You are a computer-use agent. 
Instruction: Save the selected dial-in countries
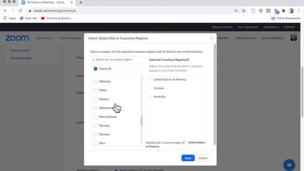point(188,158)
